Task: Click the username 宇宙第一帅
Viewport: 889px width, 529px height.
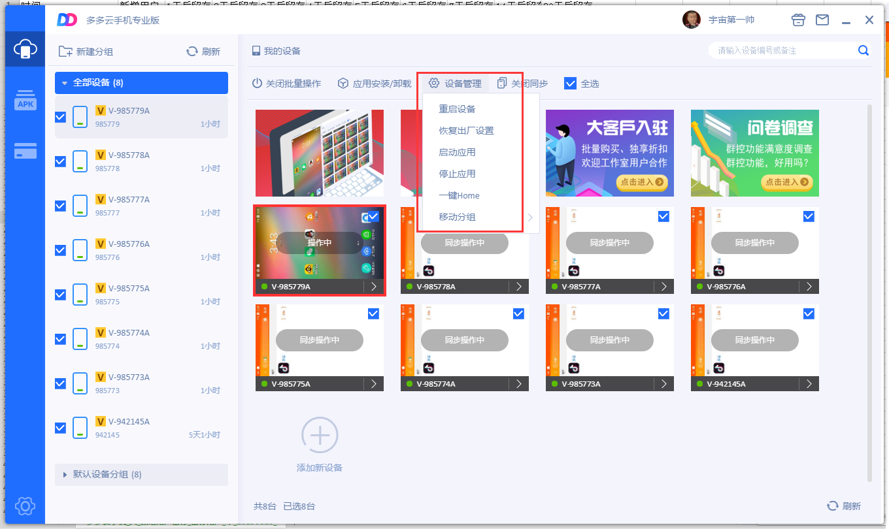Action: (731, 20)
